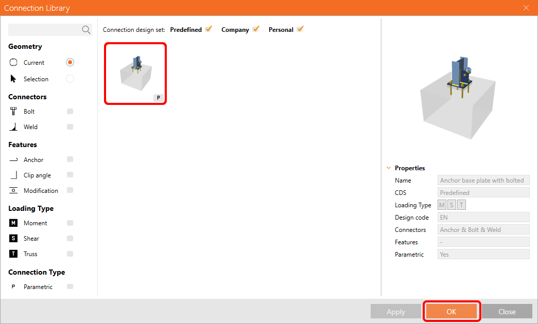Image resolution: width=538 pixels, height=324 pixels.
Task: Collapse the Properties section
Action: click(x=389, y=168)
